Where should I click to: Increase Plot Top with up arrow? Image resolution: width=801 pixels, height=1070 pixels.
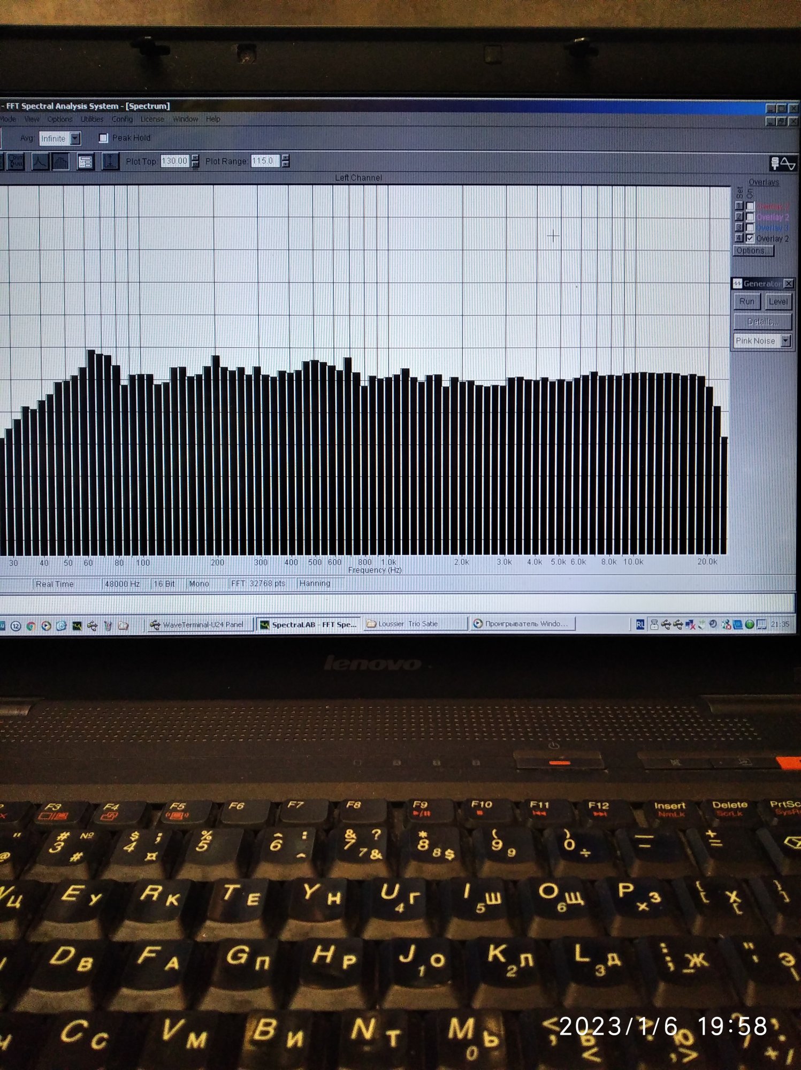click(195, 158)
